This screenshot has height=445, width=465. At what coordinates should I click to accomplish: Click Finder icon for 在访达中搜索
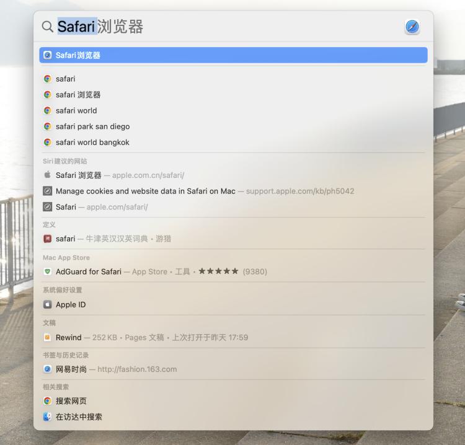[x=48, y=417]
